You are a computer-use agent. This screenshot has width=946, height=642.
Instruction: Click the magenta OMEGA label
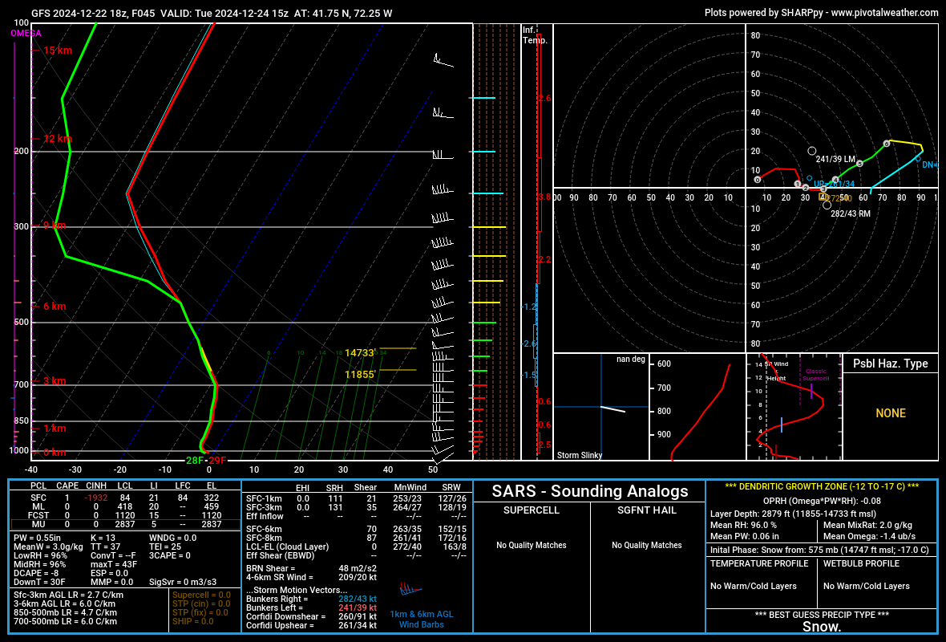click(26, 33)
